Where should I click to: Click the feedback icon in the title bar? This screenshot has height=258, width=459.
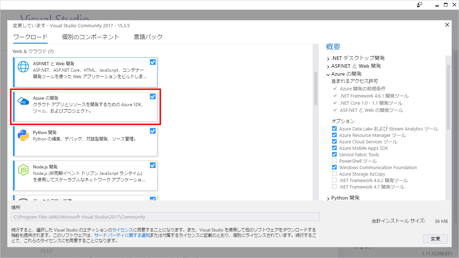pyautogui.click(x=420, y=5)
